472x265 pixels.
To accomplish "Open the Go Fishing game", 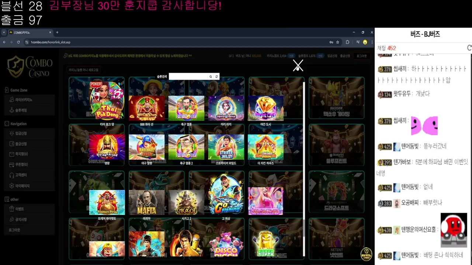I will click(x=226, y=194).
